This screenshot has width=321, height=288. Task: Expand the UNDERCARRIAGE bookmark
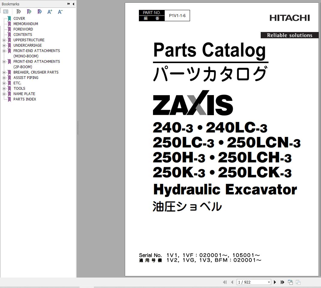tap(4, 45)
